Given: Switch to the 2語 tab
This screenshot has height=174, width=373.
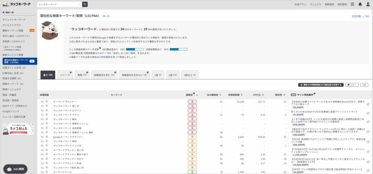Looking at the screenshot, I should click(173, 75).
